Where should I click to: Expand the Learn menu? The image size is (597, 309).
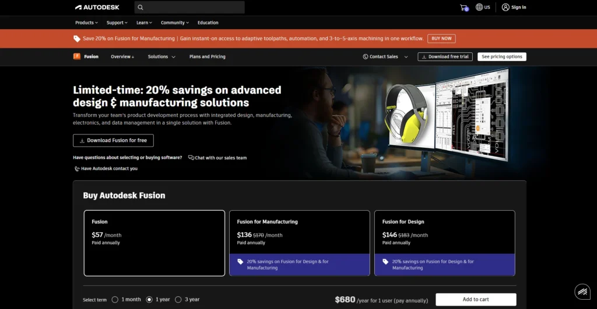coord(145,23)
